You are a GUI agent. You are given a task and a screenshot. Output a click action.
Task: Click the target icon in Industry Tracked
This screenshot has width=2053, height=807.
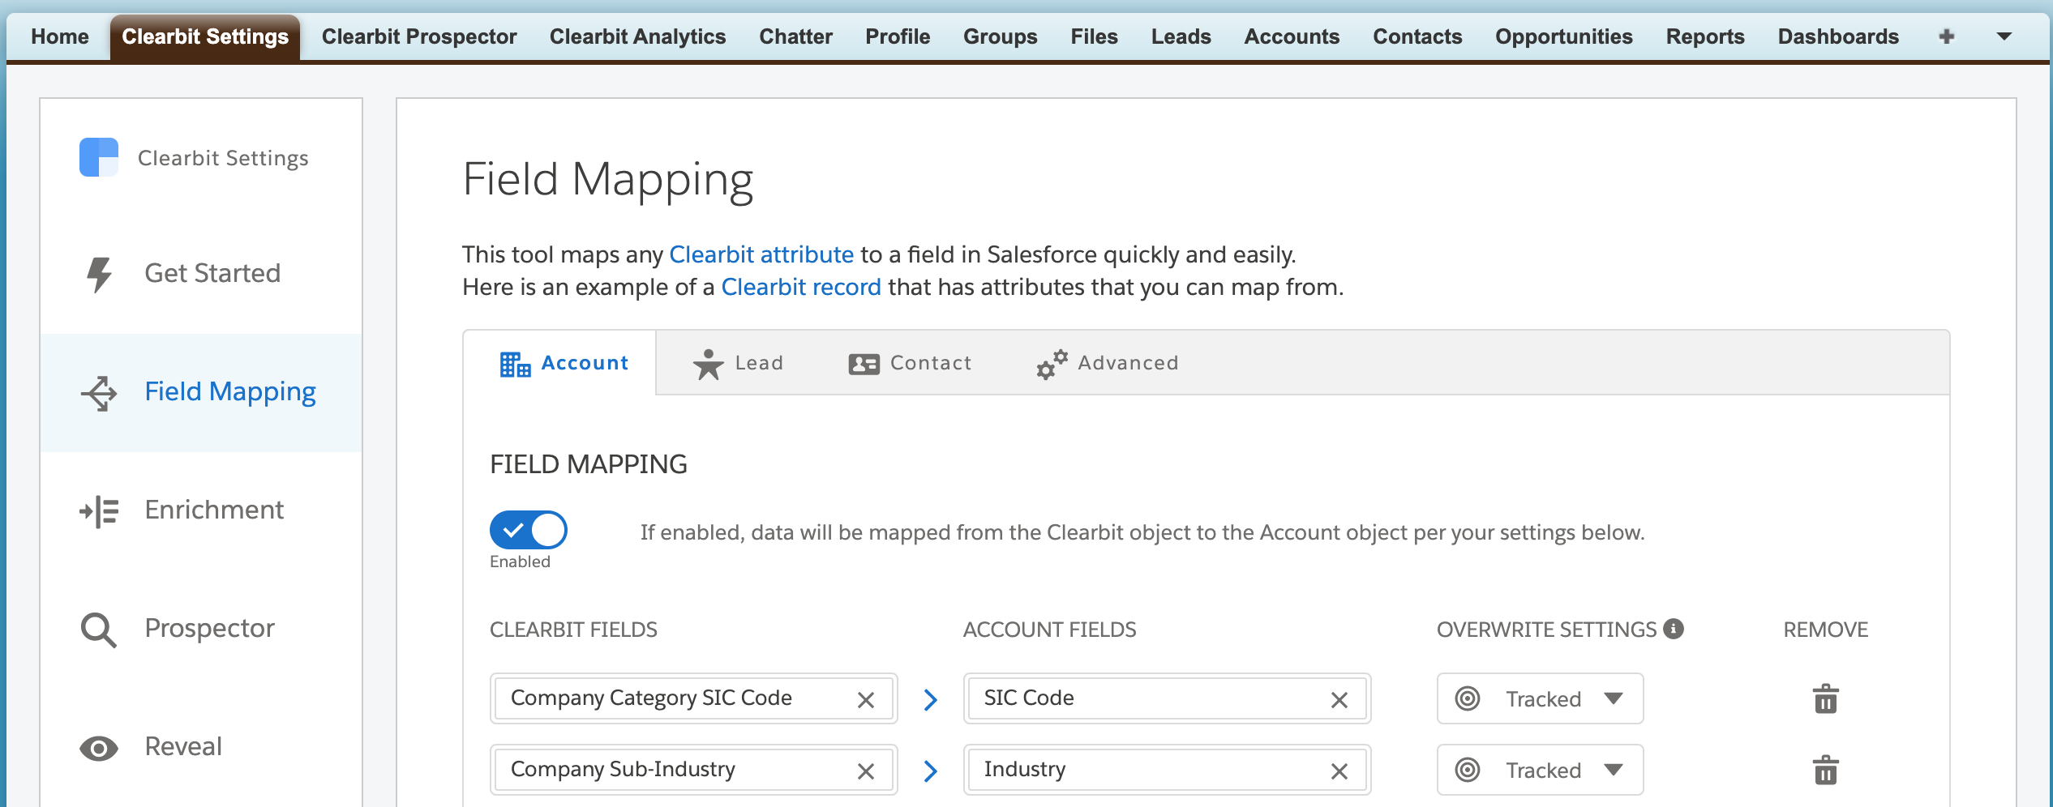(1468, 770)
